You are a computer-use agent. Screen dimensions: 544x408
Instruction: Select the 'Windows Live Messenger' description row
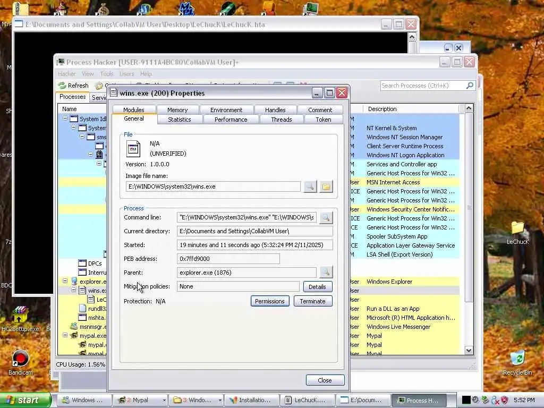pyautogui.click(x=398, y=327)
